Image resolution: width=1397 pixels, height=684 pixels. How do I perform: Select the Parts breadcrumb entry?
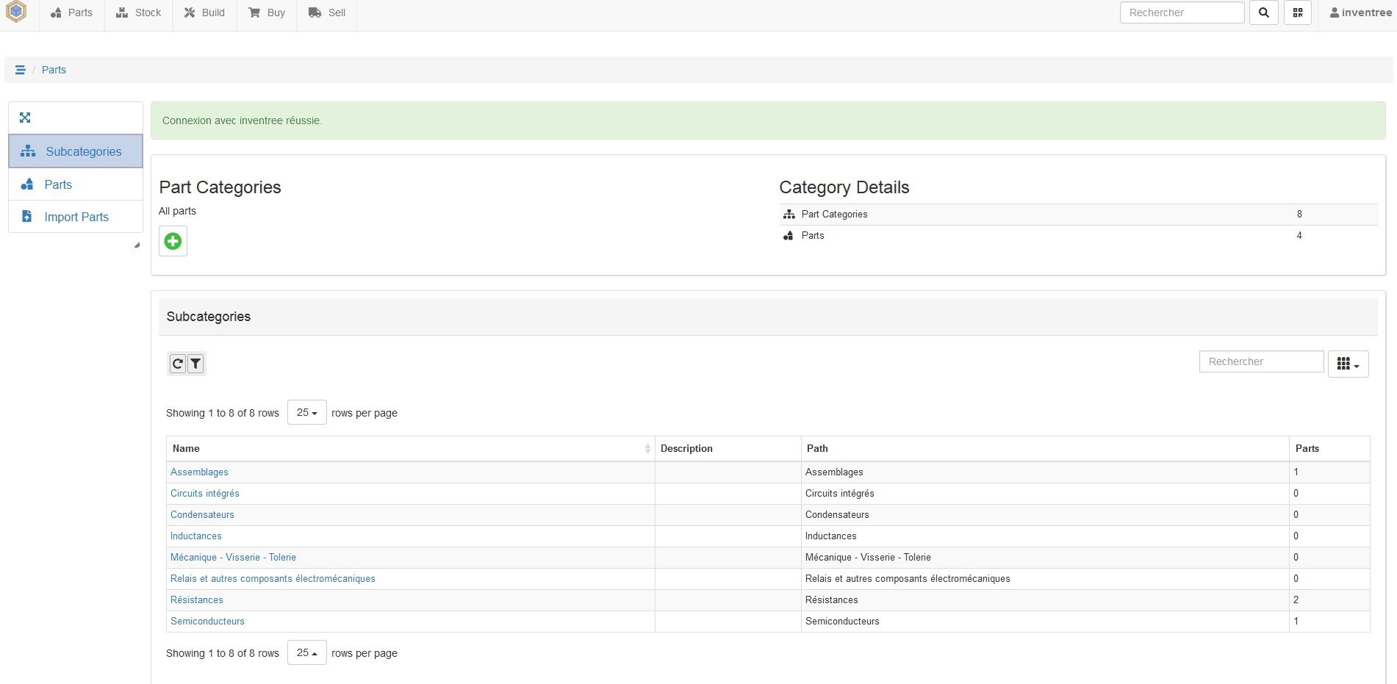54,69
